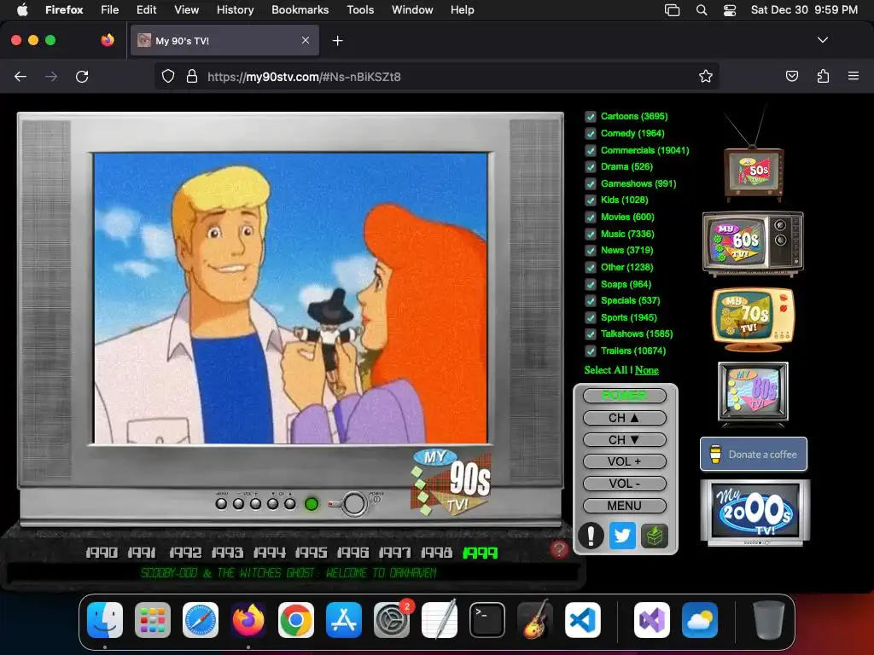The image size is (874, 655).
Task: Select the year 1995
Action: coord(311,553)
